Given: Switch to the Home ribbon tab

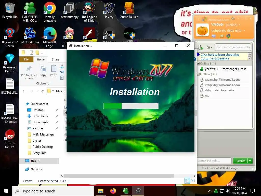Looking at the screenshot, I should pos(41,59).
